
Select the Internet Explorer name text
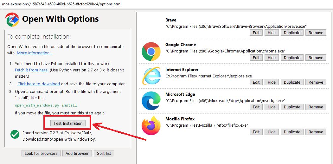(x=182, y=70)
